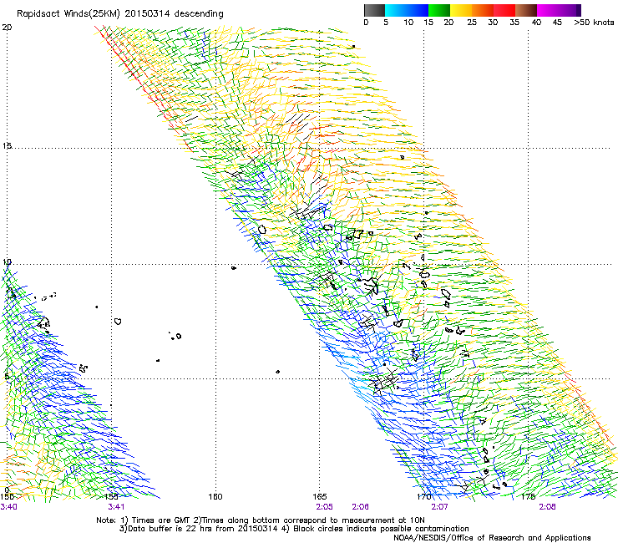
Task: Click the purple time label '3:41'
Action: (116, 507)
